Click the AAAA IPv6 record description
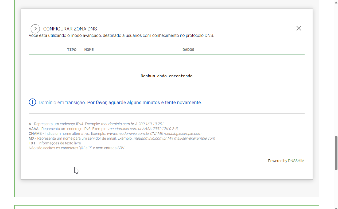This screenshot has height=209, width=338. (103, 128)
